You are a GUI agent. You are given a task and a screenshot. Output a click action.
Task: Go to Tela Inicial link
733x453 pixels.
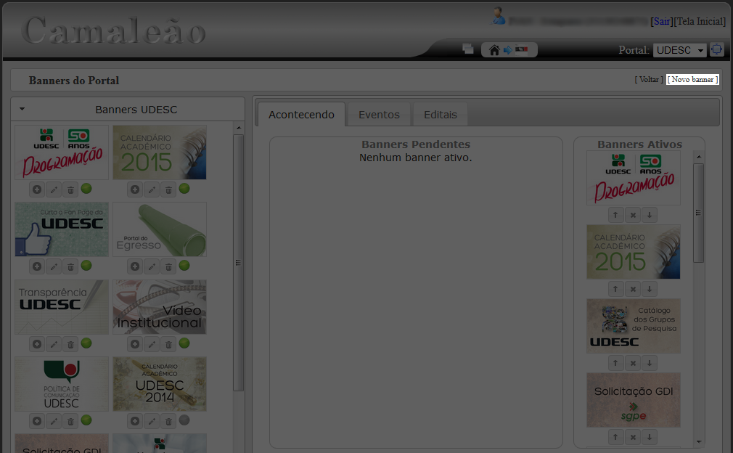coord(700,21)
